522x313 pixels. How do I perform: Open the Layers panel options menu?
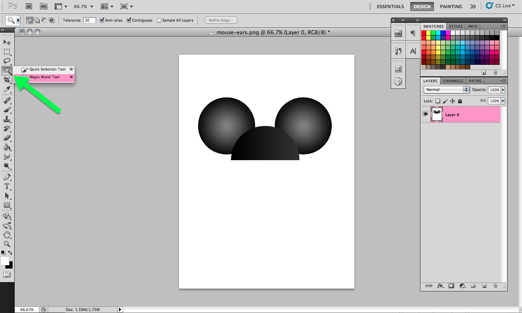(503, 81)
